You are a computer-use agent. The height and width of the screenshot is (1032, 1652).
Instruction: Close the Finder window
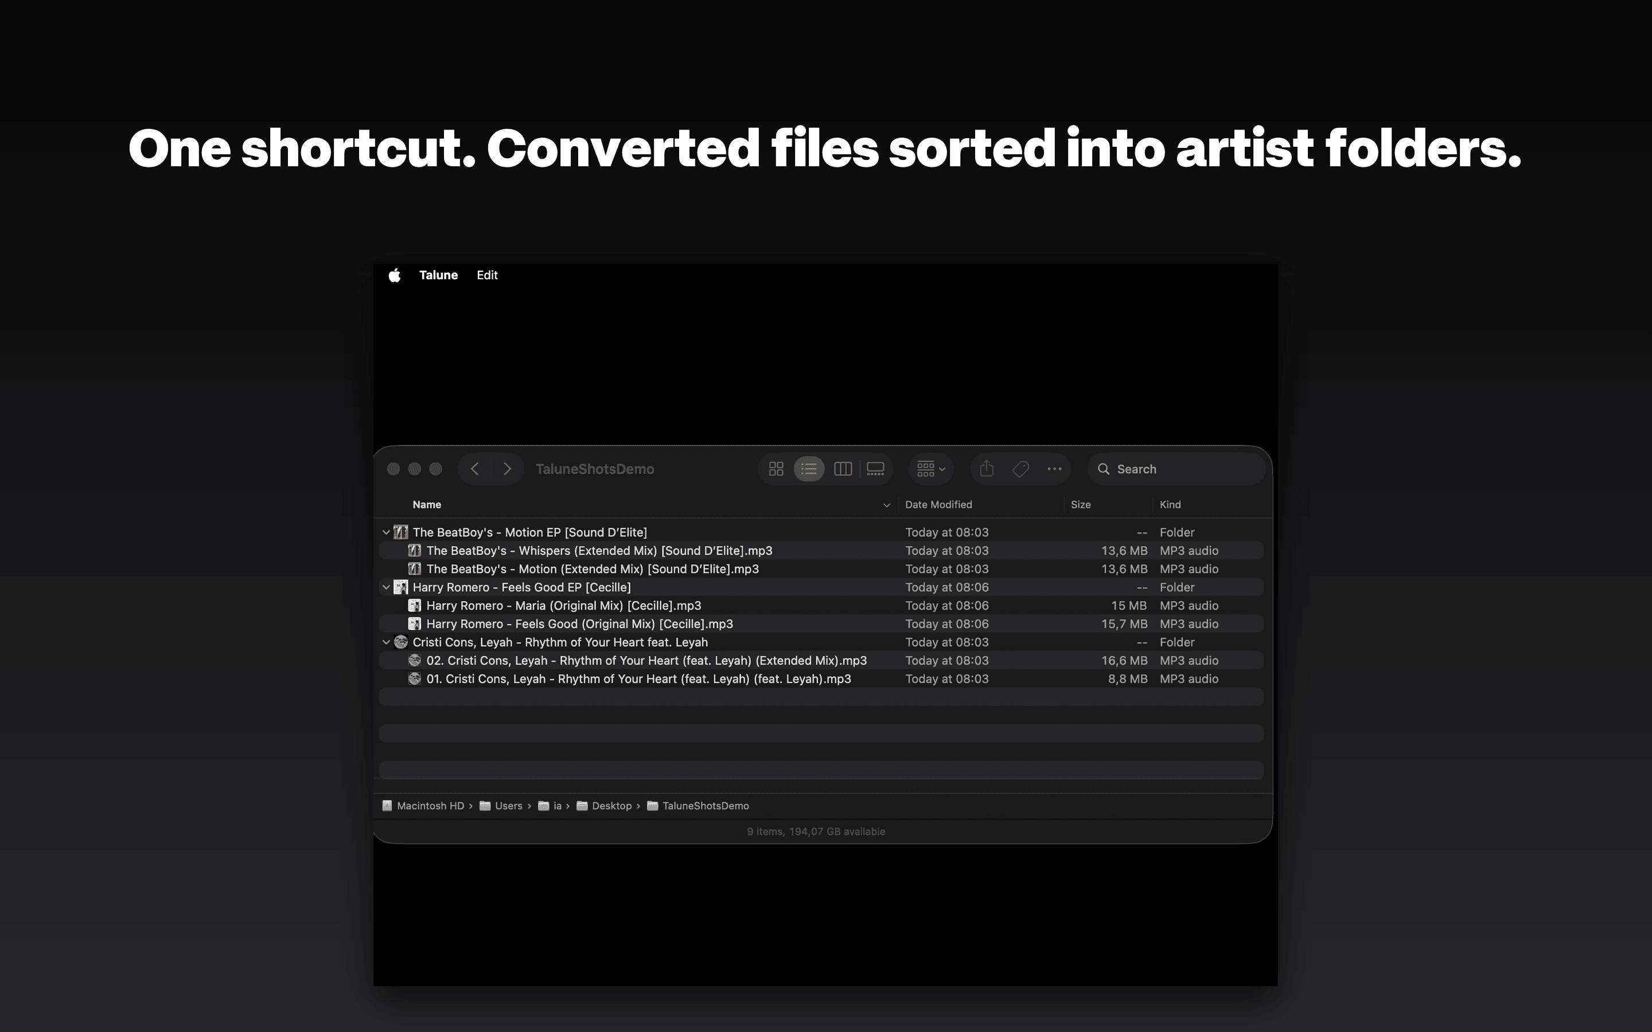click(x=393, y=469)
